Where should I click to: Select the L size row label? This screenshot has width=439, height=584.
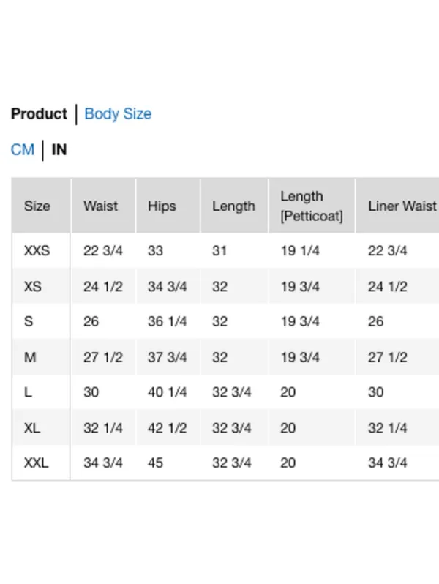[28, 392]
